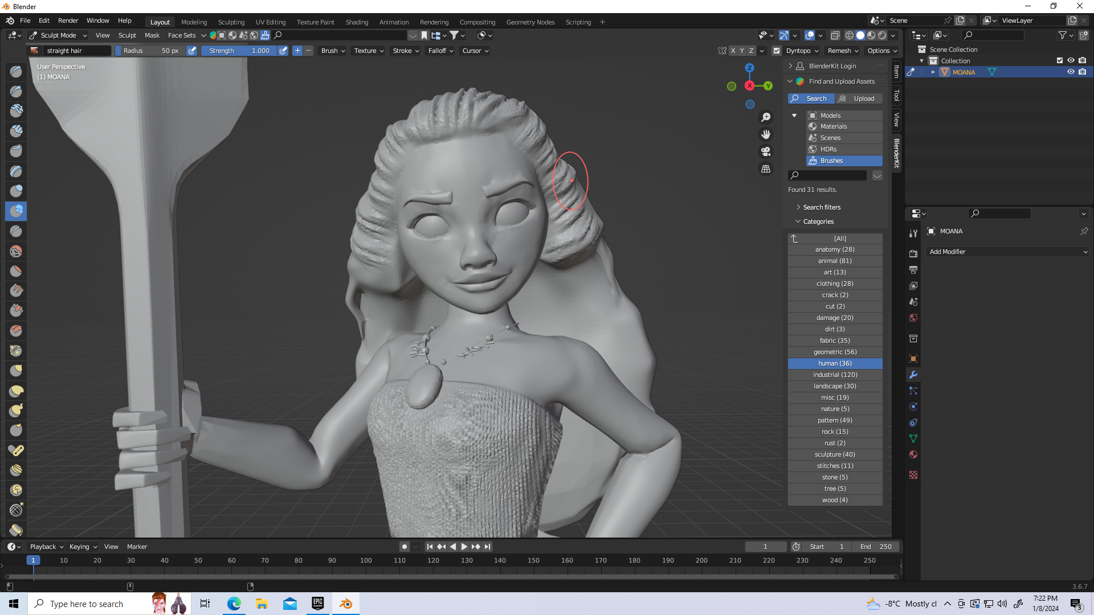Open the Sculpt Mode dropdown
1094x615 pixels.
[x=58, y=35]
